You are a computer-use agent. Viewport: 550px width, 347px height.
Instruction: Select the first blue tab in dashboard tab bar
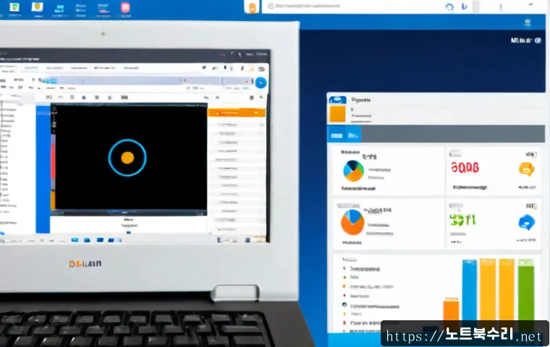[x=337, y=135]
